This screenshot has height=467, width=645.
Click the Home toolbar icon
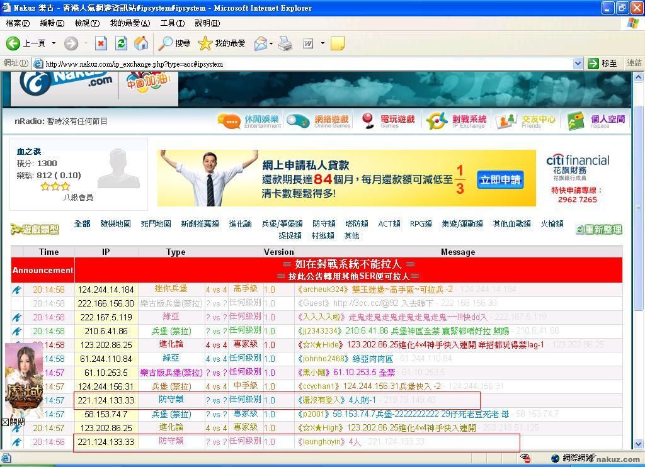click(141, 43)
